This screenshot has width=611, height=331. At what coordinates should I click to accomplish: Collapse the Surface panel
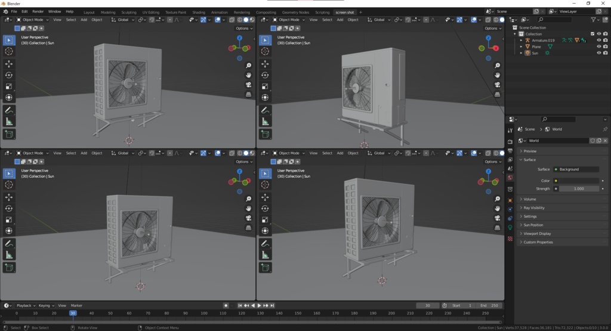pos(561,160)
